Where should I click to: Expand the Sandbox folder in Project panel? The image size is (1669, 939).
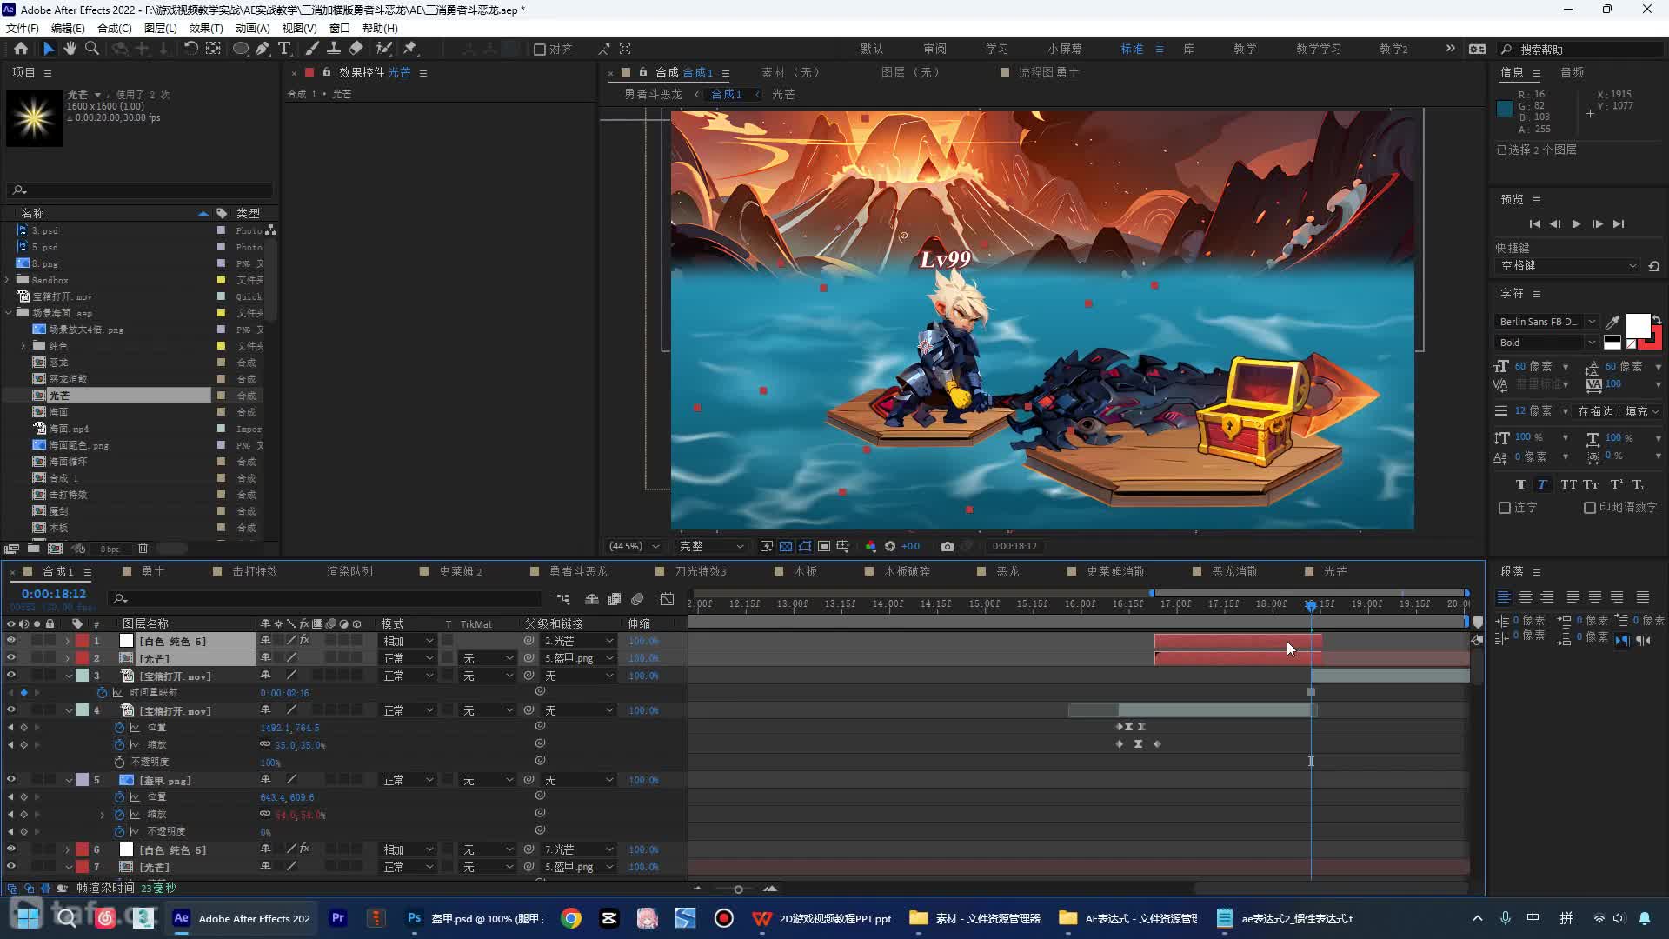8,280
